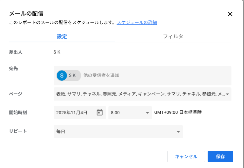Click the リピート dropdown arrow icon
This screenshot has width=244, height=168.
(178, 132)
